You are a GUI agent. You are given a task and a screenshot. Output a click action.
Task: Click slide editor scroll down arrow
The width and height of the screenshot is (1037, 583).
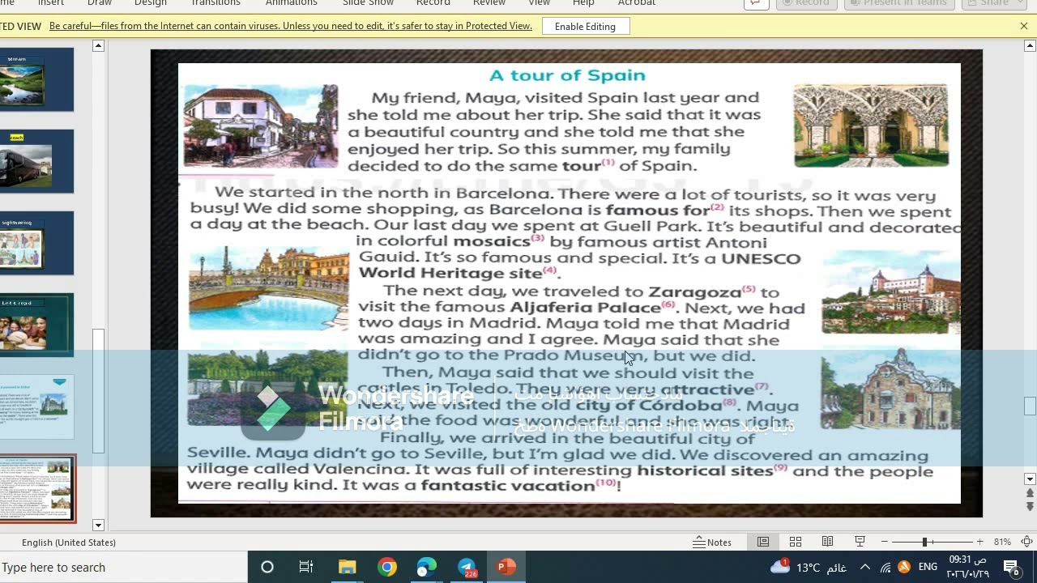tap(1030, 479)
